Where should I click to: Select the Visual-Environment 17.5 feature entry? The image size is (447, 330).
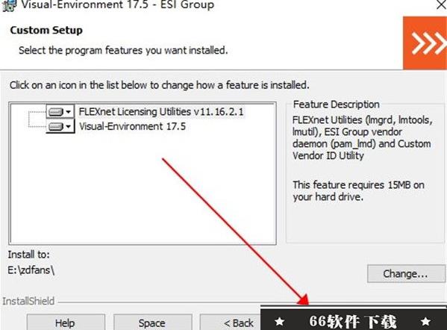click(x=132, y=126)
